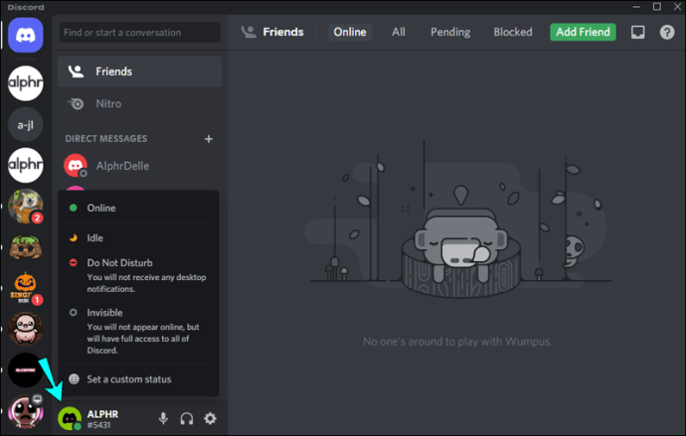This screenshot has width=686, height=436.
Task: Maximize the Discord window
Action: (657, 7)
